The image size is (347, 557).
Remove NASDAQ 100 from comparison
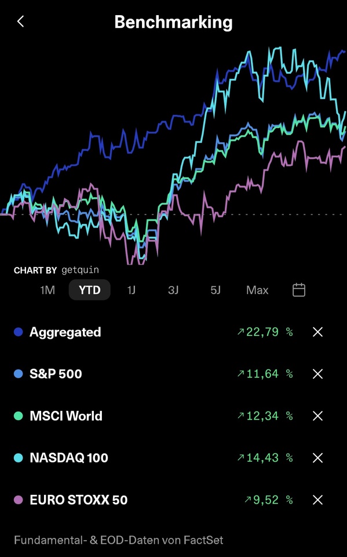point(317,458)
